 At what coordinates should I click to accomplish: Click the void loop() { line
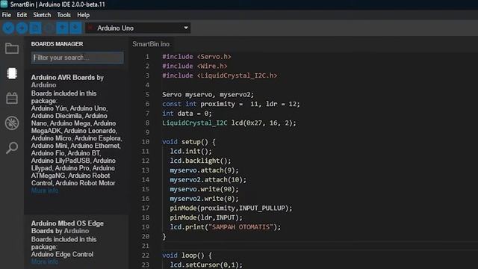(x=187, y=255)
